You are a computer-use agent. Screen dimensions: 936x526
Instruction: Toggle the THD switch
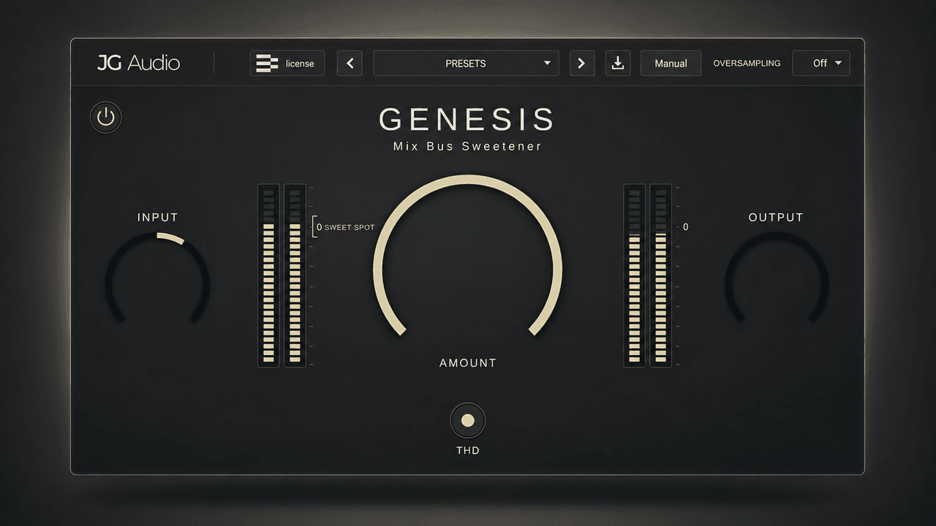[x=468, y=420]
